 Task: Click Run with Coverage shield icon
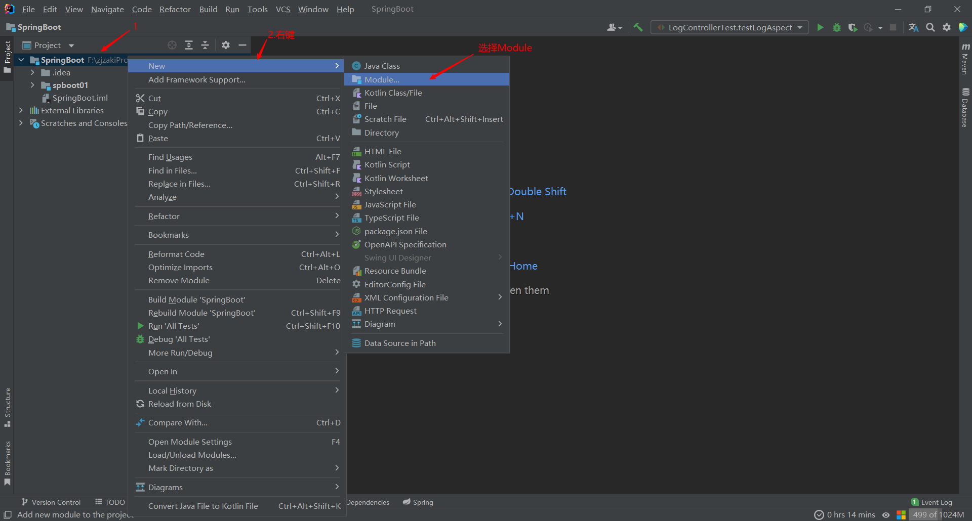pos(853,27)
